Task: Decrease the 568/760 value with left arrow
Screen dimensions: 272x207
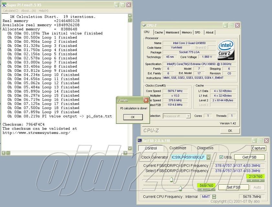Action: tap(202, 190)
